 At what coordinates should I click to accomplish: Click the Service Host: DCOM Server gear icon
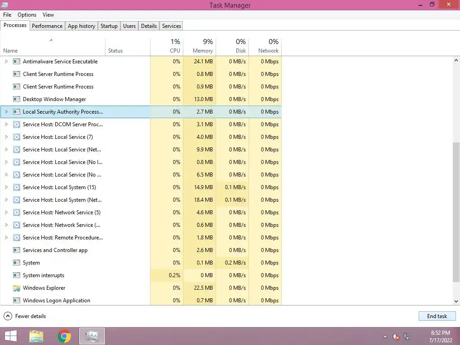pos(17,124)
